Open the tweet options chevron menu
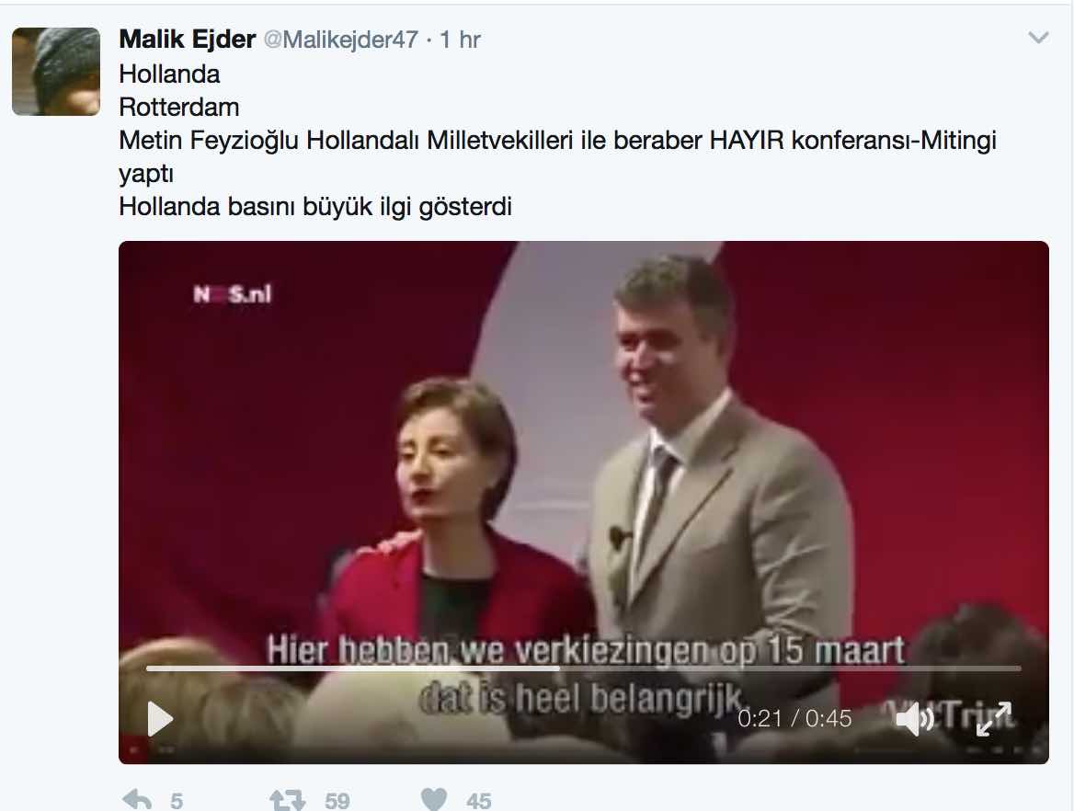Viewport: 1074px width, 811px height. click(x=1038, y=38)
